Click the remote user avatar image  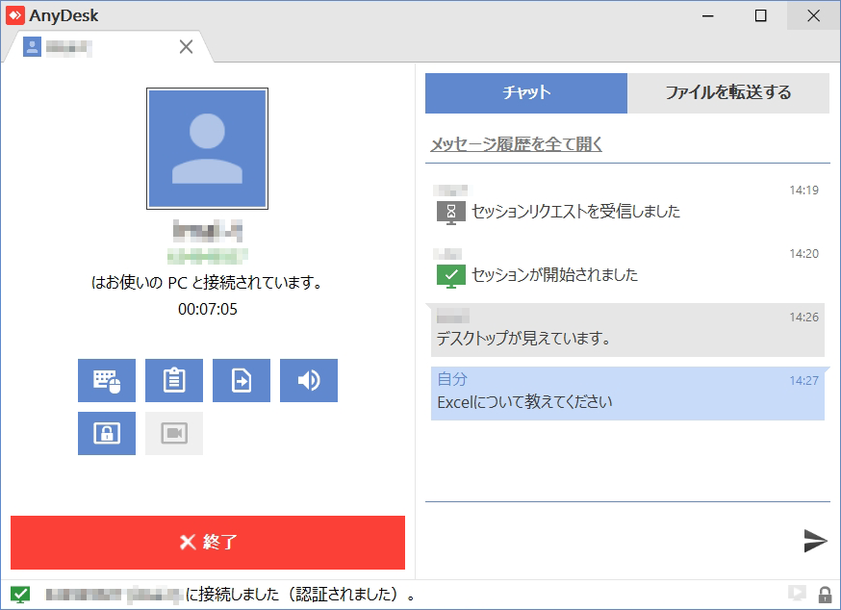(x=207, y=148)
